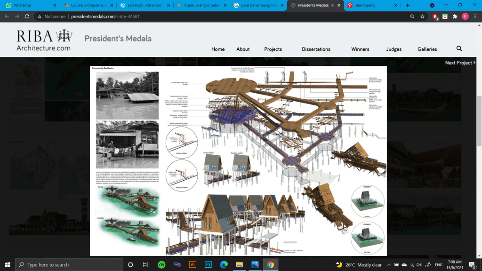Click the zoom magnifier in address bar
482x271 pixels.
point(412,16)
